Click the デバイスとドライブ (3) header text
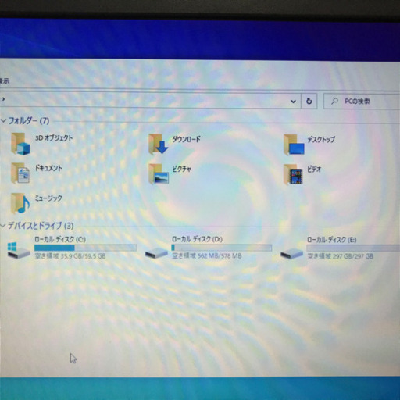Viewport: 400px width, 400px height. 41,226
